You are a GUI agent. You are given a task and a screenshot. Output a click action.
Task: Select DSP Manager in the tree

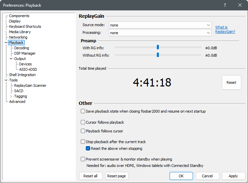point(25,54)
